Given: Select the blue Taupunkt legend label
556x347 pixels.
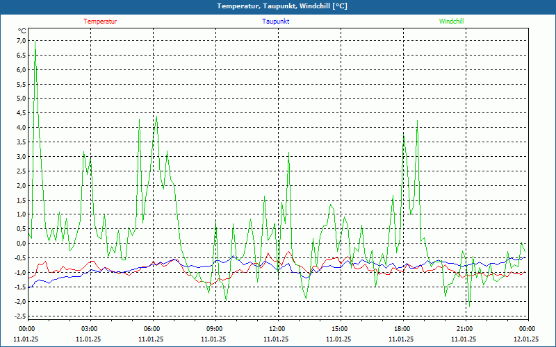Looking at the screenshot, I should tap(276, 22).
